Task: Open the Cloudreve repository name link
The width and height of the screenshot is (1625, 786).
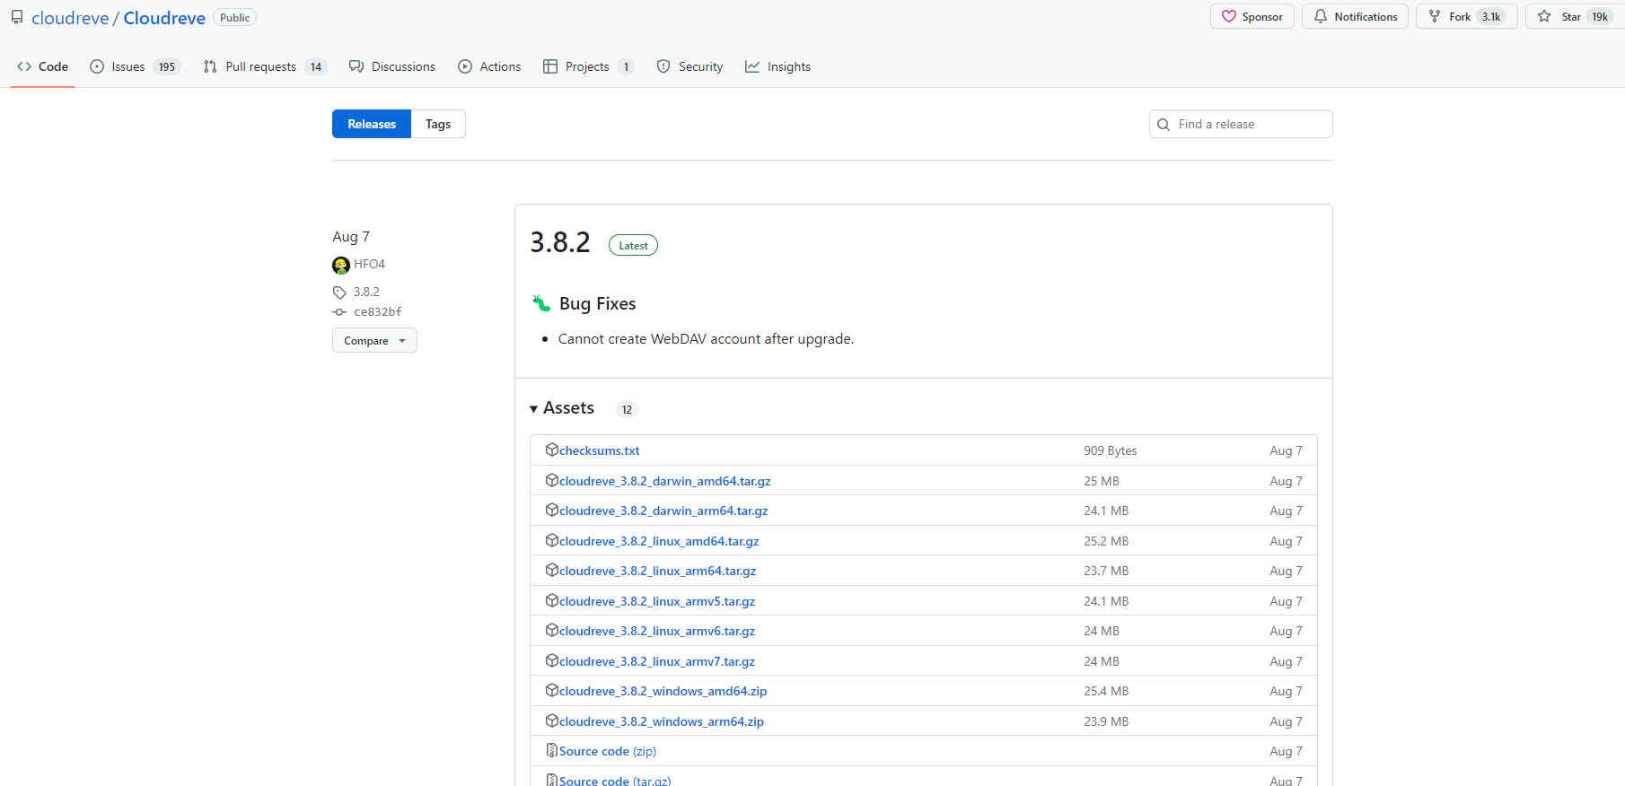Action: click(x=164, y=18)
